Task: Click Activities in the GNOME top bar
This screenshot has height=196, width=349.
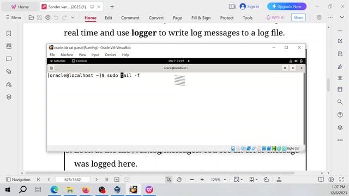Action: click(x=58, y=61)
